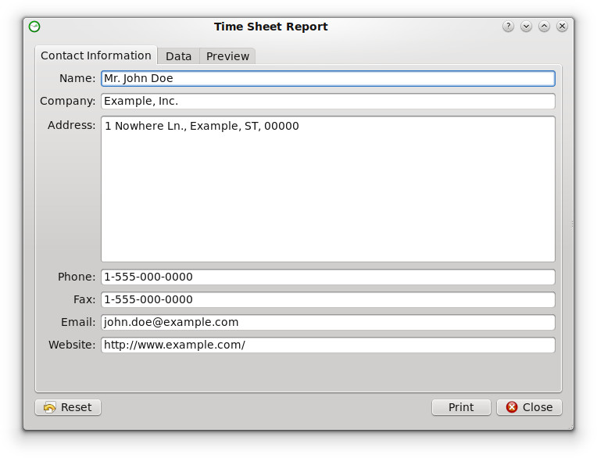Select the Fax number field
The height and width of the screenshot is (458, 597).
pos(328,299)
